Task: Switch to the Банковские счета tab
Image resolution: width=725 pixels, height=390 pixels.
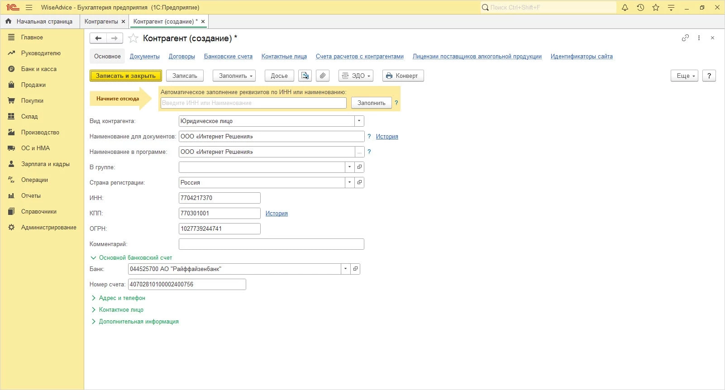Action: [x=228, y=57]
